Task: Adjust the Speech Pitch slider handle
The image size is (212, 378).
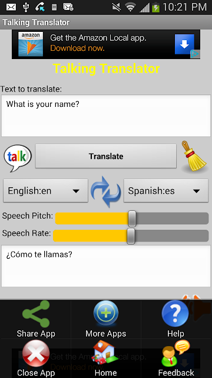Action: (132, 219)
